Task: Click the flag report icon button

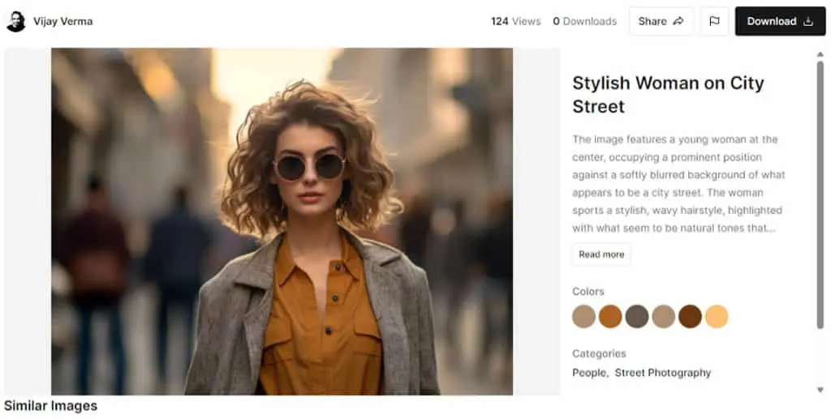Action: 714,21
